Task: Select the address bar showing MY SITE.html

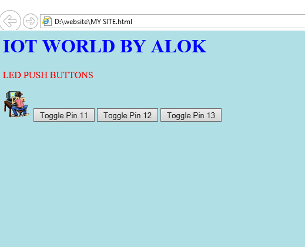Action: point(172,21)
